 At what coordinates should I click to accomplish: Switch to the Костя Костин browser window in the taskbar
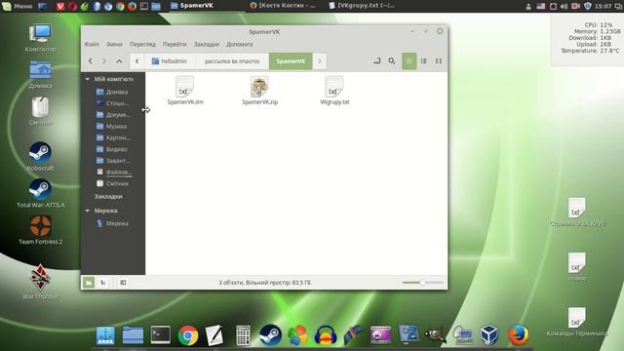pos(283,6)
